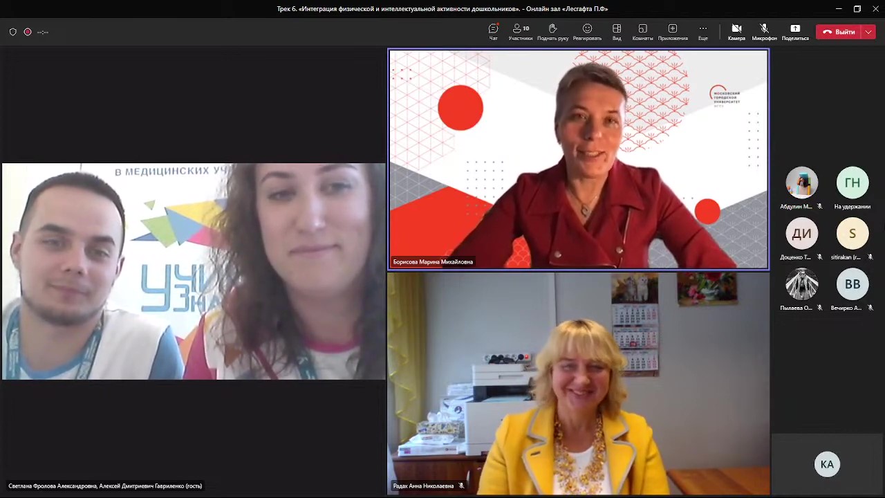Toggle the camera on (Камера)

pyautogui.click(x=736, y=31)
